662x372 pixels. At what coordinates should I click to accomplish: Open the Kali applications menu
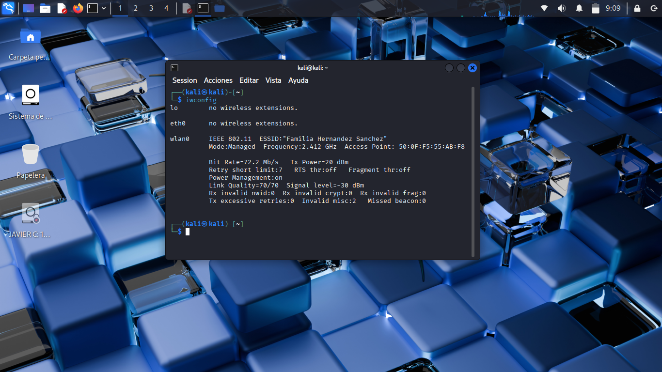coord(8,8)
